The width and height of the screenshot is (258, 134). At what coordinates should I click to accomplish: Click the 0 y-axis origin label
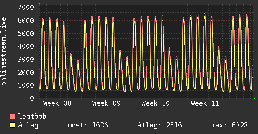[32, 98]
